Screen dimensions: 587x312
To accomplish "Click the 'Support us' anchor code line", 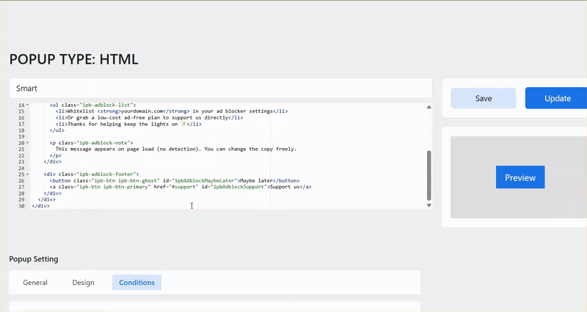I will [x=181, y=187].
